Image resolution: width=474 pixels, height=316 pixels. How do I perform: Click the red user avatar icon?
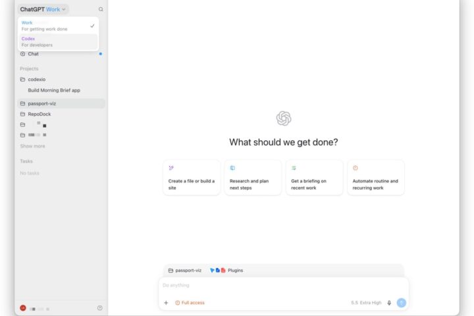pyautogui.click(x=22, y=308)
